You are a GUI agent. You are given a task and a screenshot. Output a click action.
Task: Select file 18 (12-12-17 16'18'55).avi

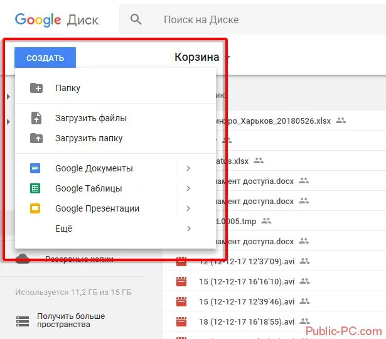[x=274, y=322]
